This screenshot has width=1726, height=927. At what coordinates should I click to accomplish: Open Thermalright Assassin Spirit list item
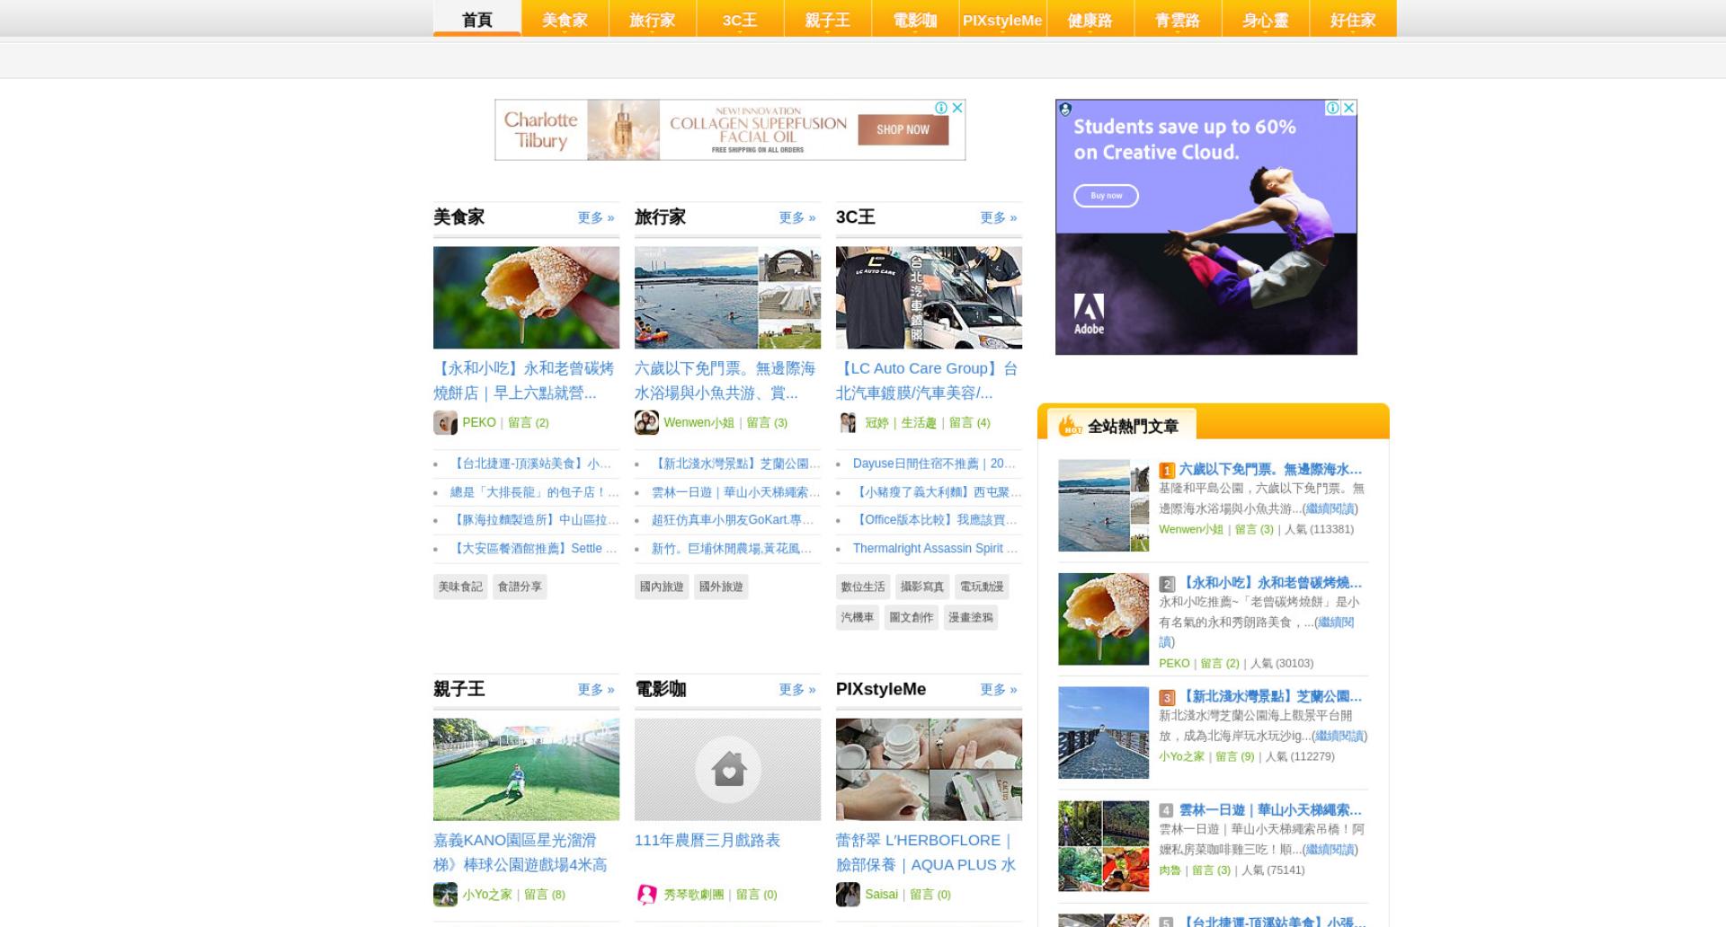pos(936,548)
